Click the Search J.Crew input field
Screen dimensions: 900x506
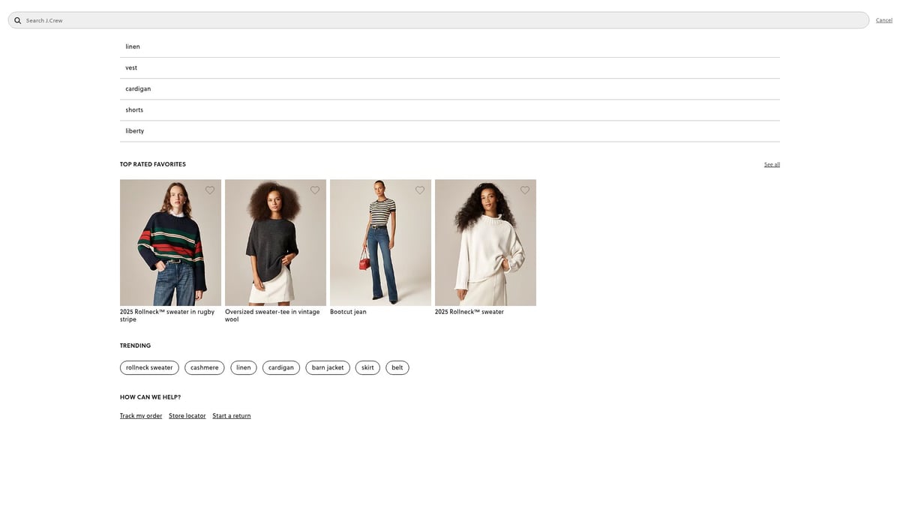(442, 20)
